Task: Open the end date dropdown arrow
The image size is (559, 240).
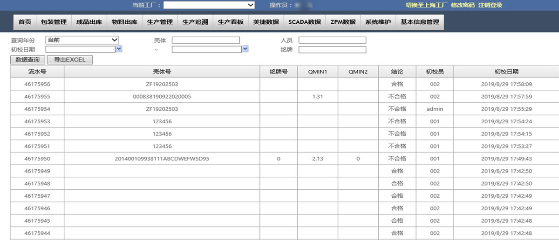Action: [x=245, y=49]
